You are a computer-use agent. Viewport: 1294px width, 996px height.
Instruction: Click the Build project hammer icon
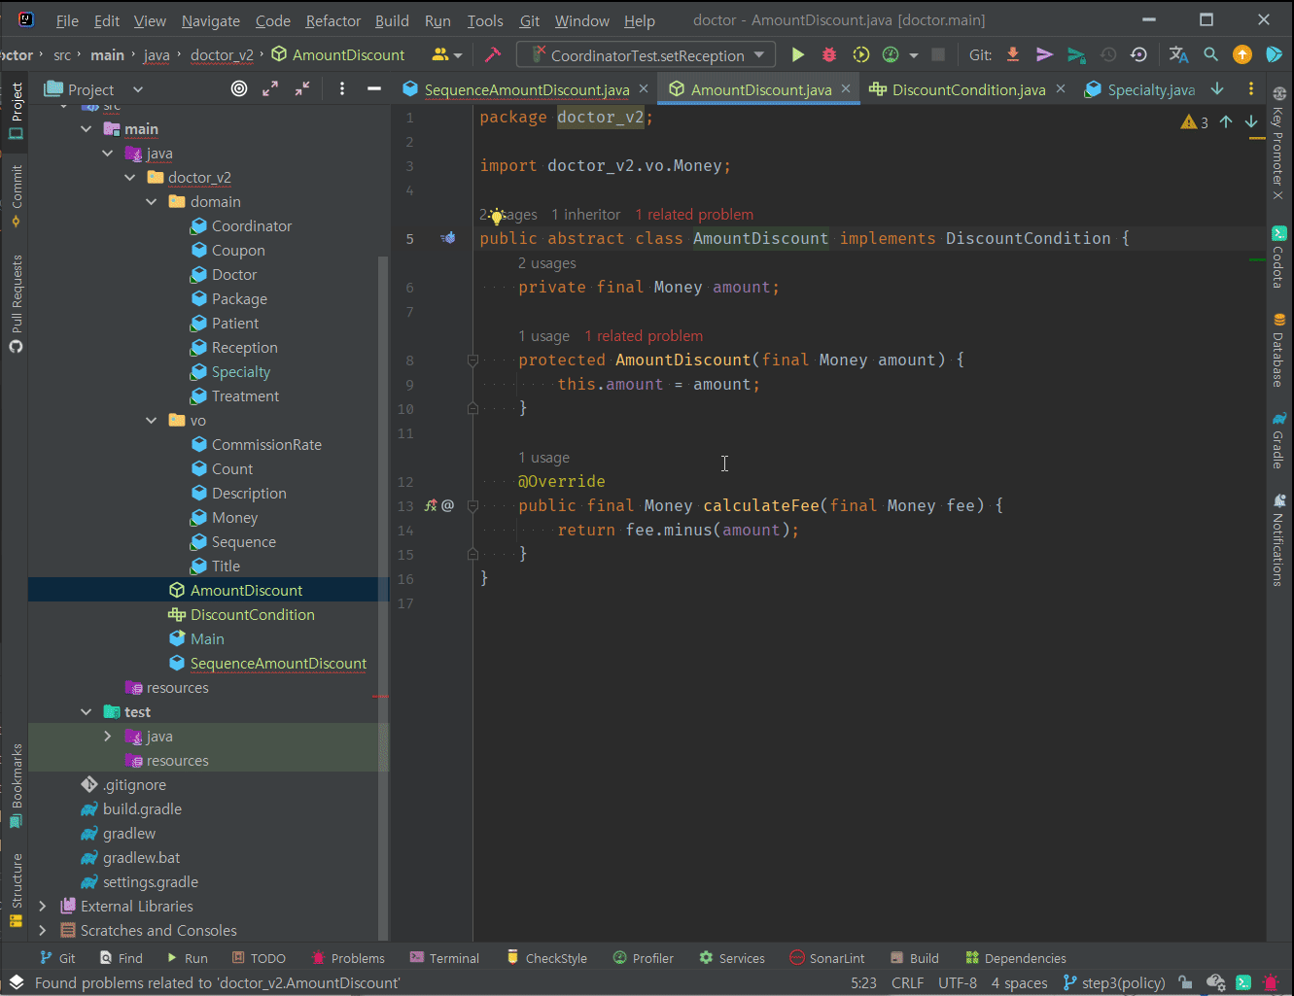click(493, 55)
